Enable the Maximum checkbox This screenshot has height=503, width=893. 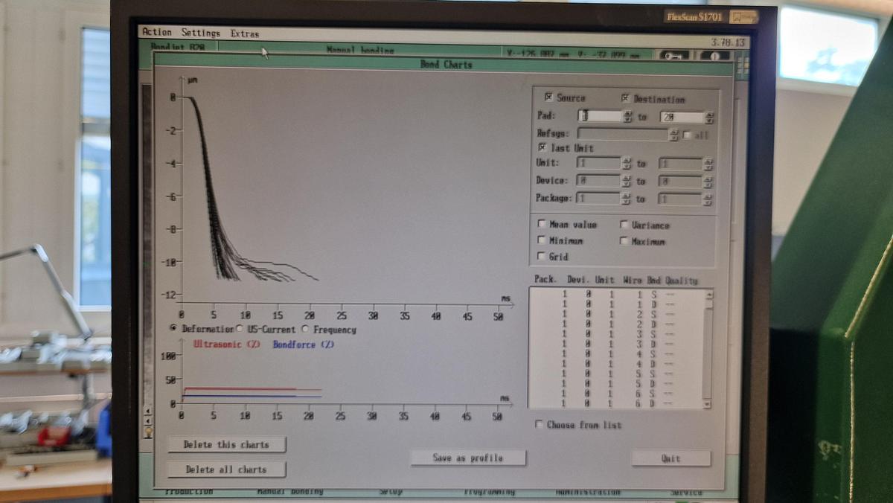(624, 240)
